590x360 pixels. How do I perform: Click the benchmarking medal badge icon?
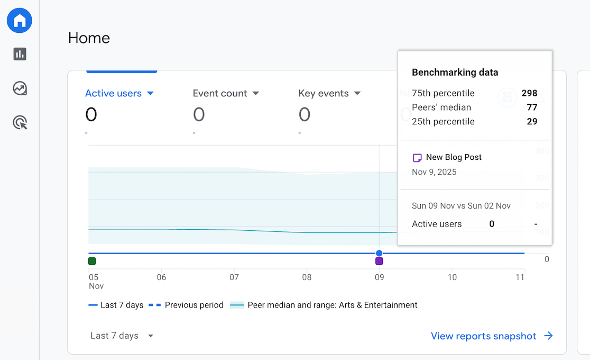click(507, 98)
